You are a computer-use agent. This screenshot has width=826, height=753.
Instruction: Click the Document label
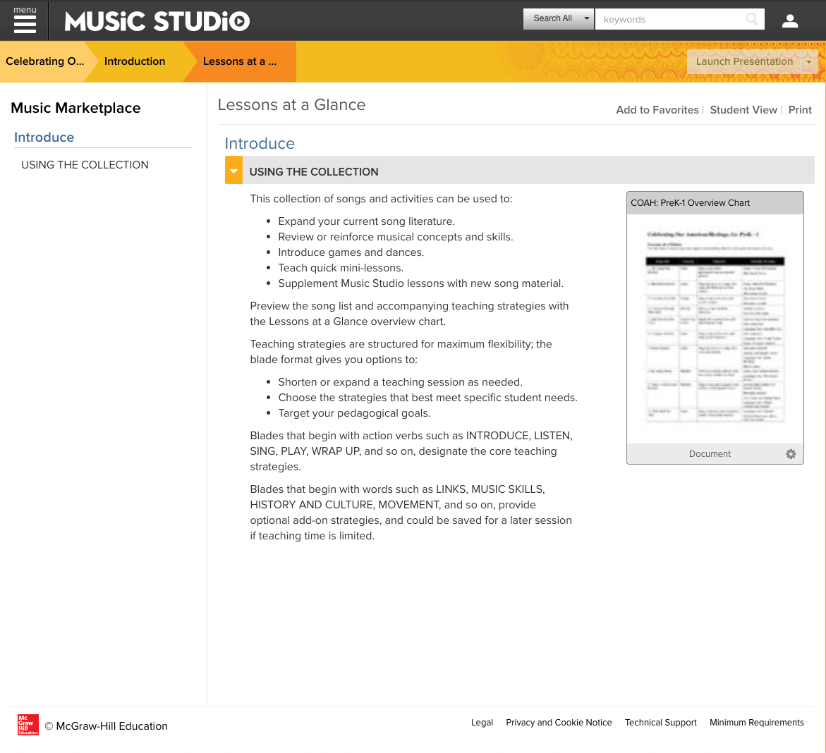point(710,454)
